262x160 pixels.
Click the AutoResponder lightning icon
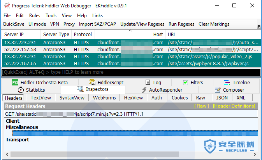click(144, 90)
